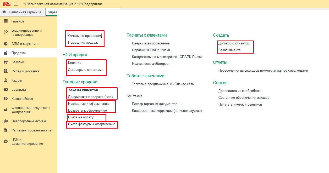Click Счета-фактуры к оформлению link
Image resolution: width=329 pixels, height=173 pixels.
pos(91,124)
